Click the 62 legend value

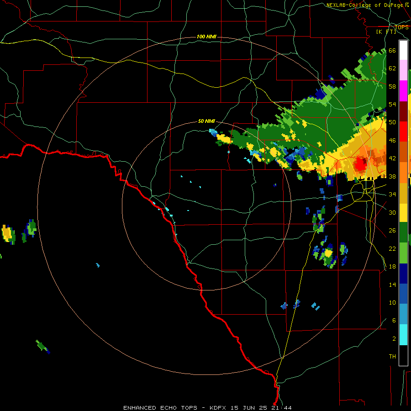[x=392, y=68]
